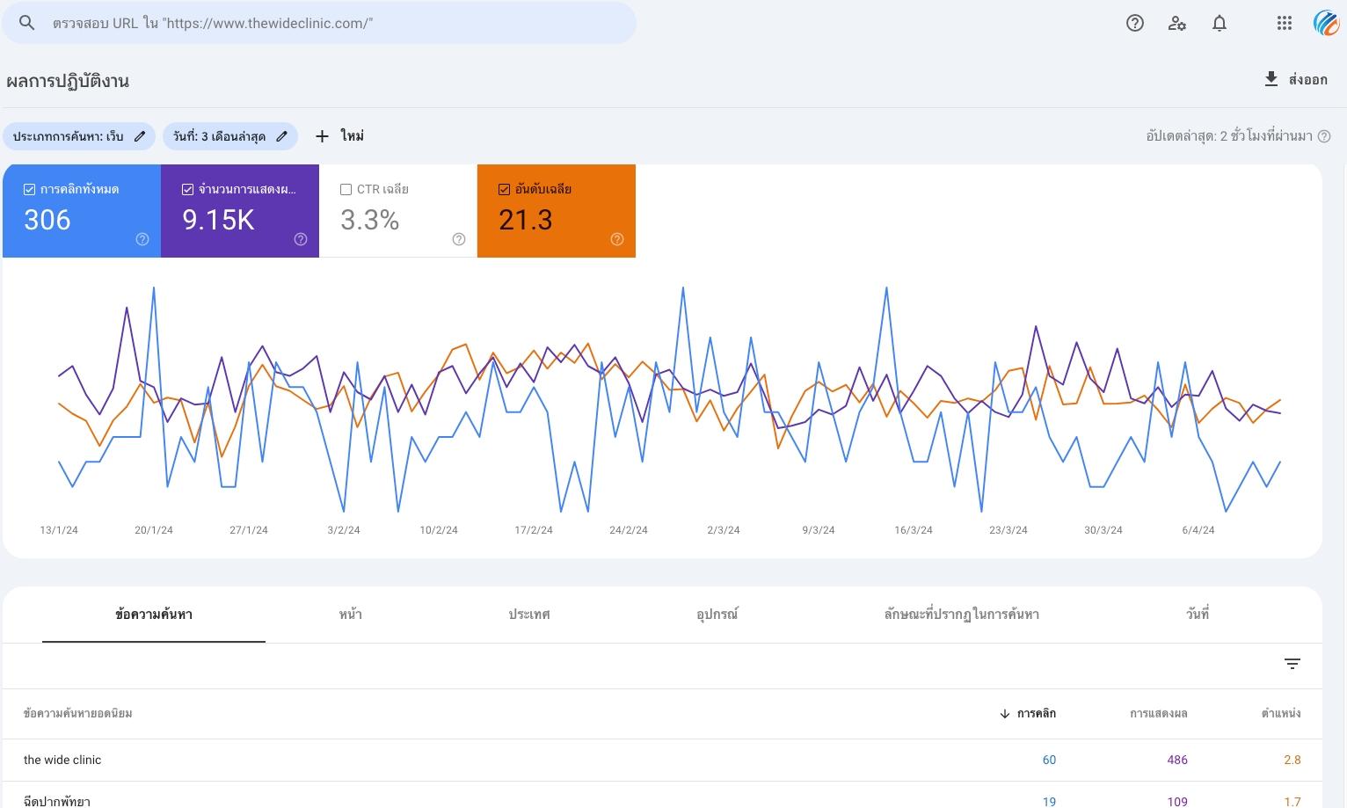Open the Google apps grid
The image size is (1347, 808).
(1285, 24)
